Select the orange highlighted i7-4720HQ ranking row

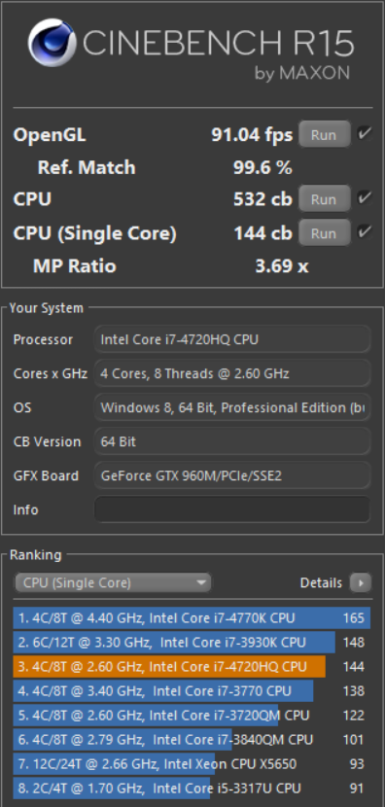tap(192, 666)
